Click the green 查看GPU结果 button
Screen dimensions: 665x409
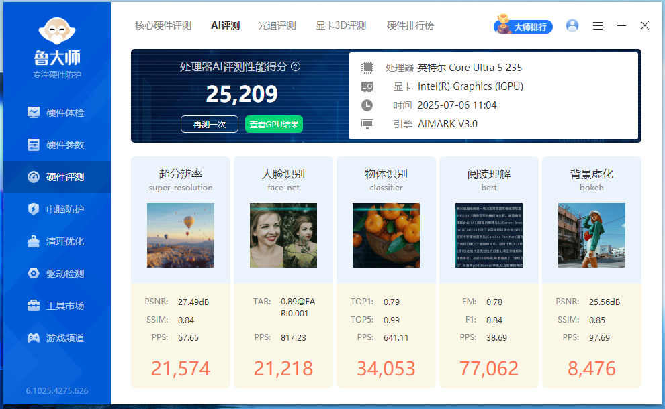273,124
